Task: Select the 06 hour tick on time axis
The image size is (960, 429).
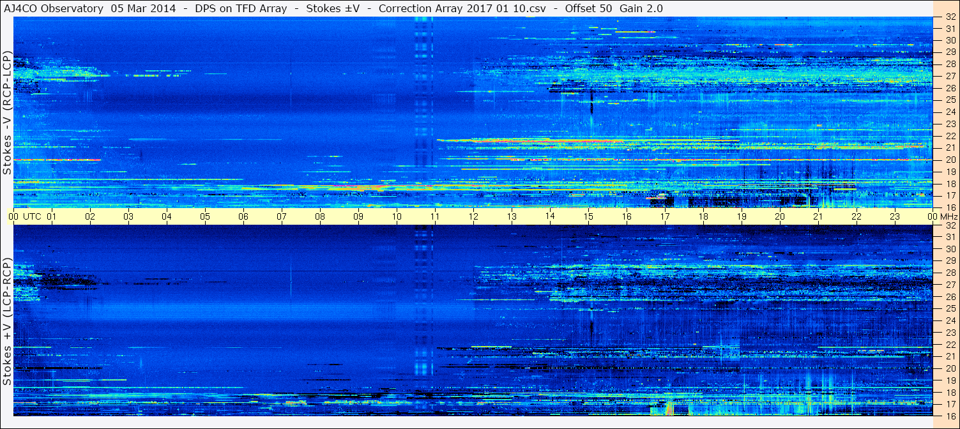Action: pyautogui.click(x=243, y=216)
